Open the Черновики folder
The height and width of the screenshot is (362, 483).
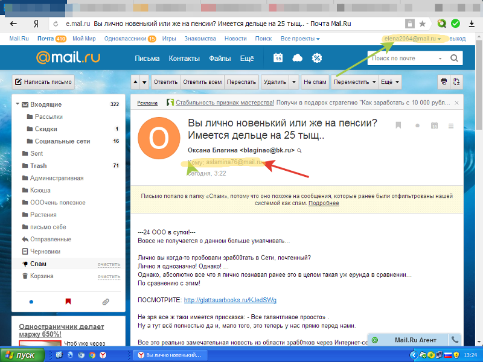point(45,252)
